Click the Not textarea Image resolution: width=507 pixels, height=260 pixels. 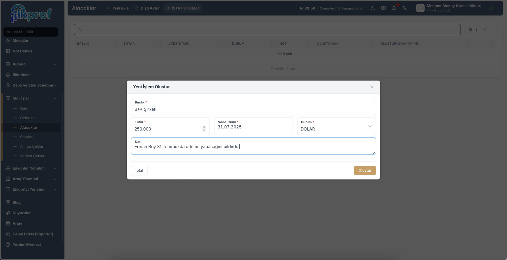[254, 146]
